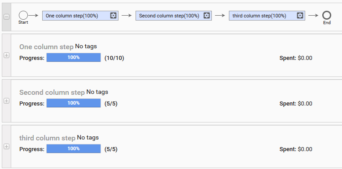Click the End circle node
This screenshot has width=342, height=169.
(326, 15)
